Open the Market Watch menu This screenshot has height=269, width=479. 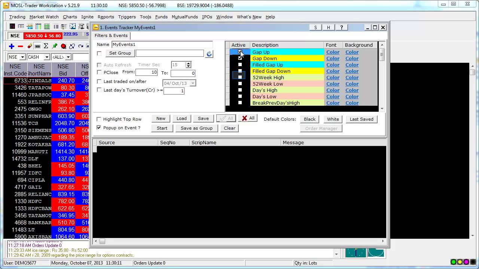[x=44, y=17]
